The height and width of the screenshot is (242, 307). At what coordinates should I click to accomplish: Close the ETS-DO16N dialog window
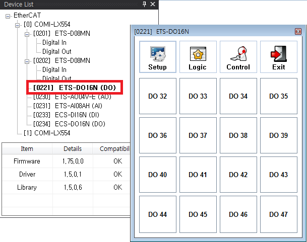pyautogui.click(x=298, y=31)
